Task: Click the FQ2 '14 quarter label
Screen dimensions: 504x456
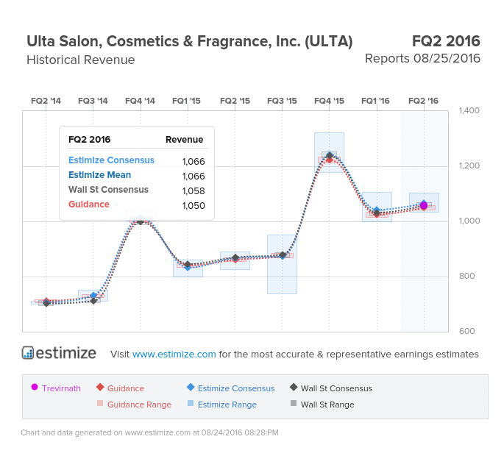Action: click(46, 101)
